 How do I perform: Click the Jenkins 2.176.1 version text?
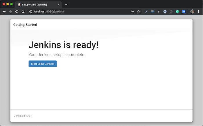coord(23,116)
